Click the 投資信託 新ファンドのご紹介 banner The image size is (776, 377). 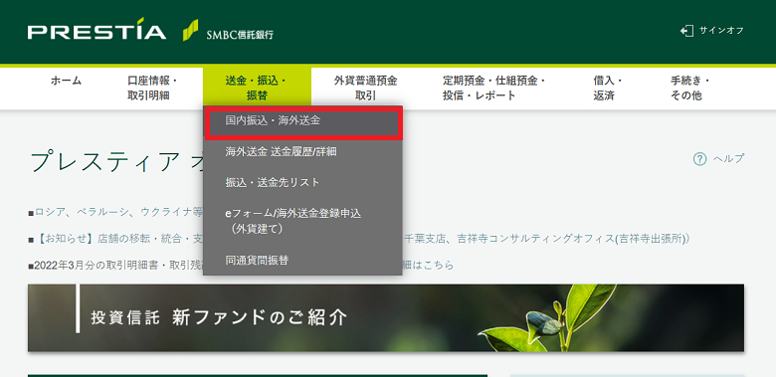tap(386, 317)
